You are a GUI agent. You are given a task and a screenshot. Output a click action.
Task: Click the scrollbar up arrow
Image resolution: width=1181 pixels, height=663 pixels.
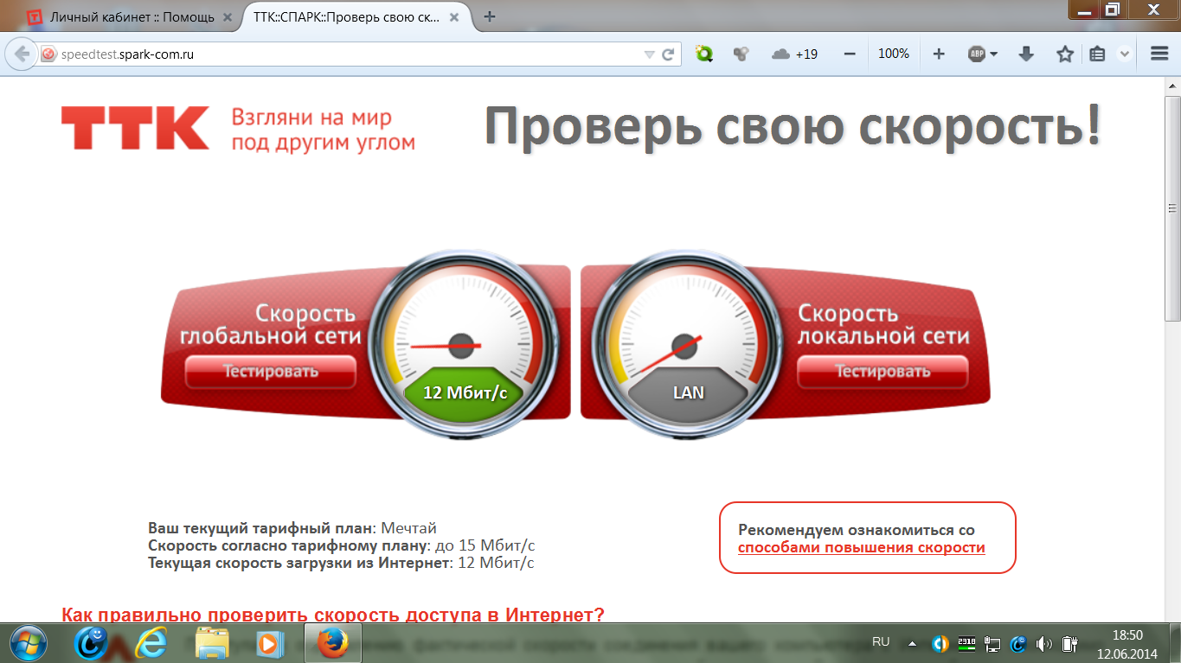click(x=1172, y=86)
